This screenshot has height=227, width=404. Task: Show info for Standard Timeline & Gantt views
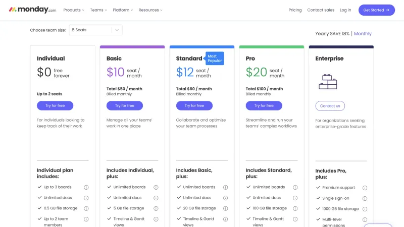coord(225,219)
